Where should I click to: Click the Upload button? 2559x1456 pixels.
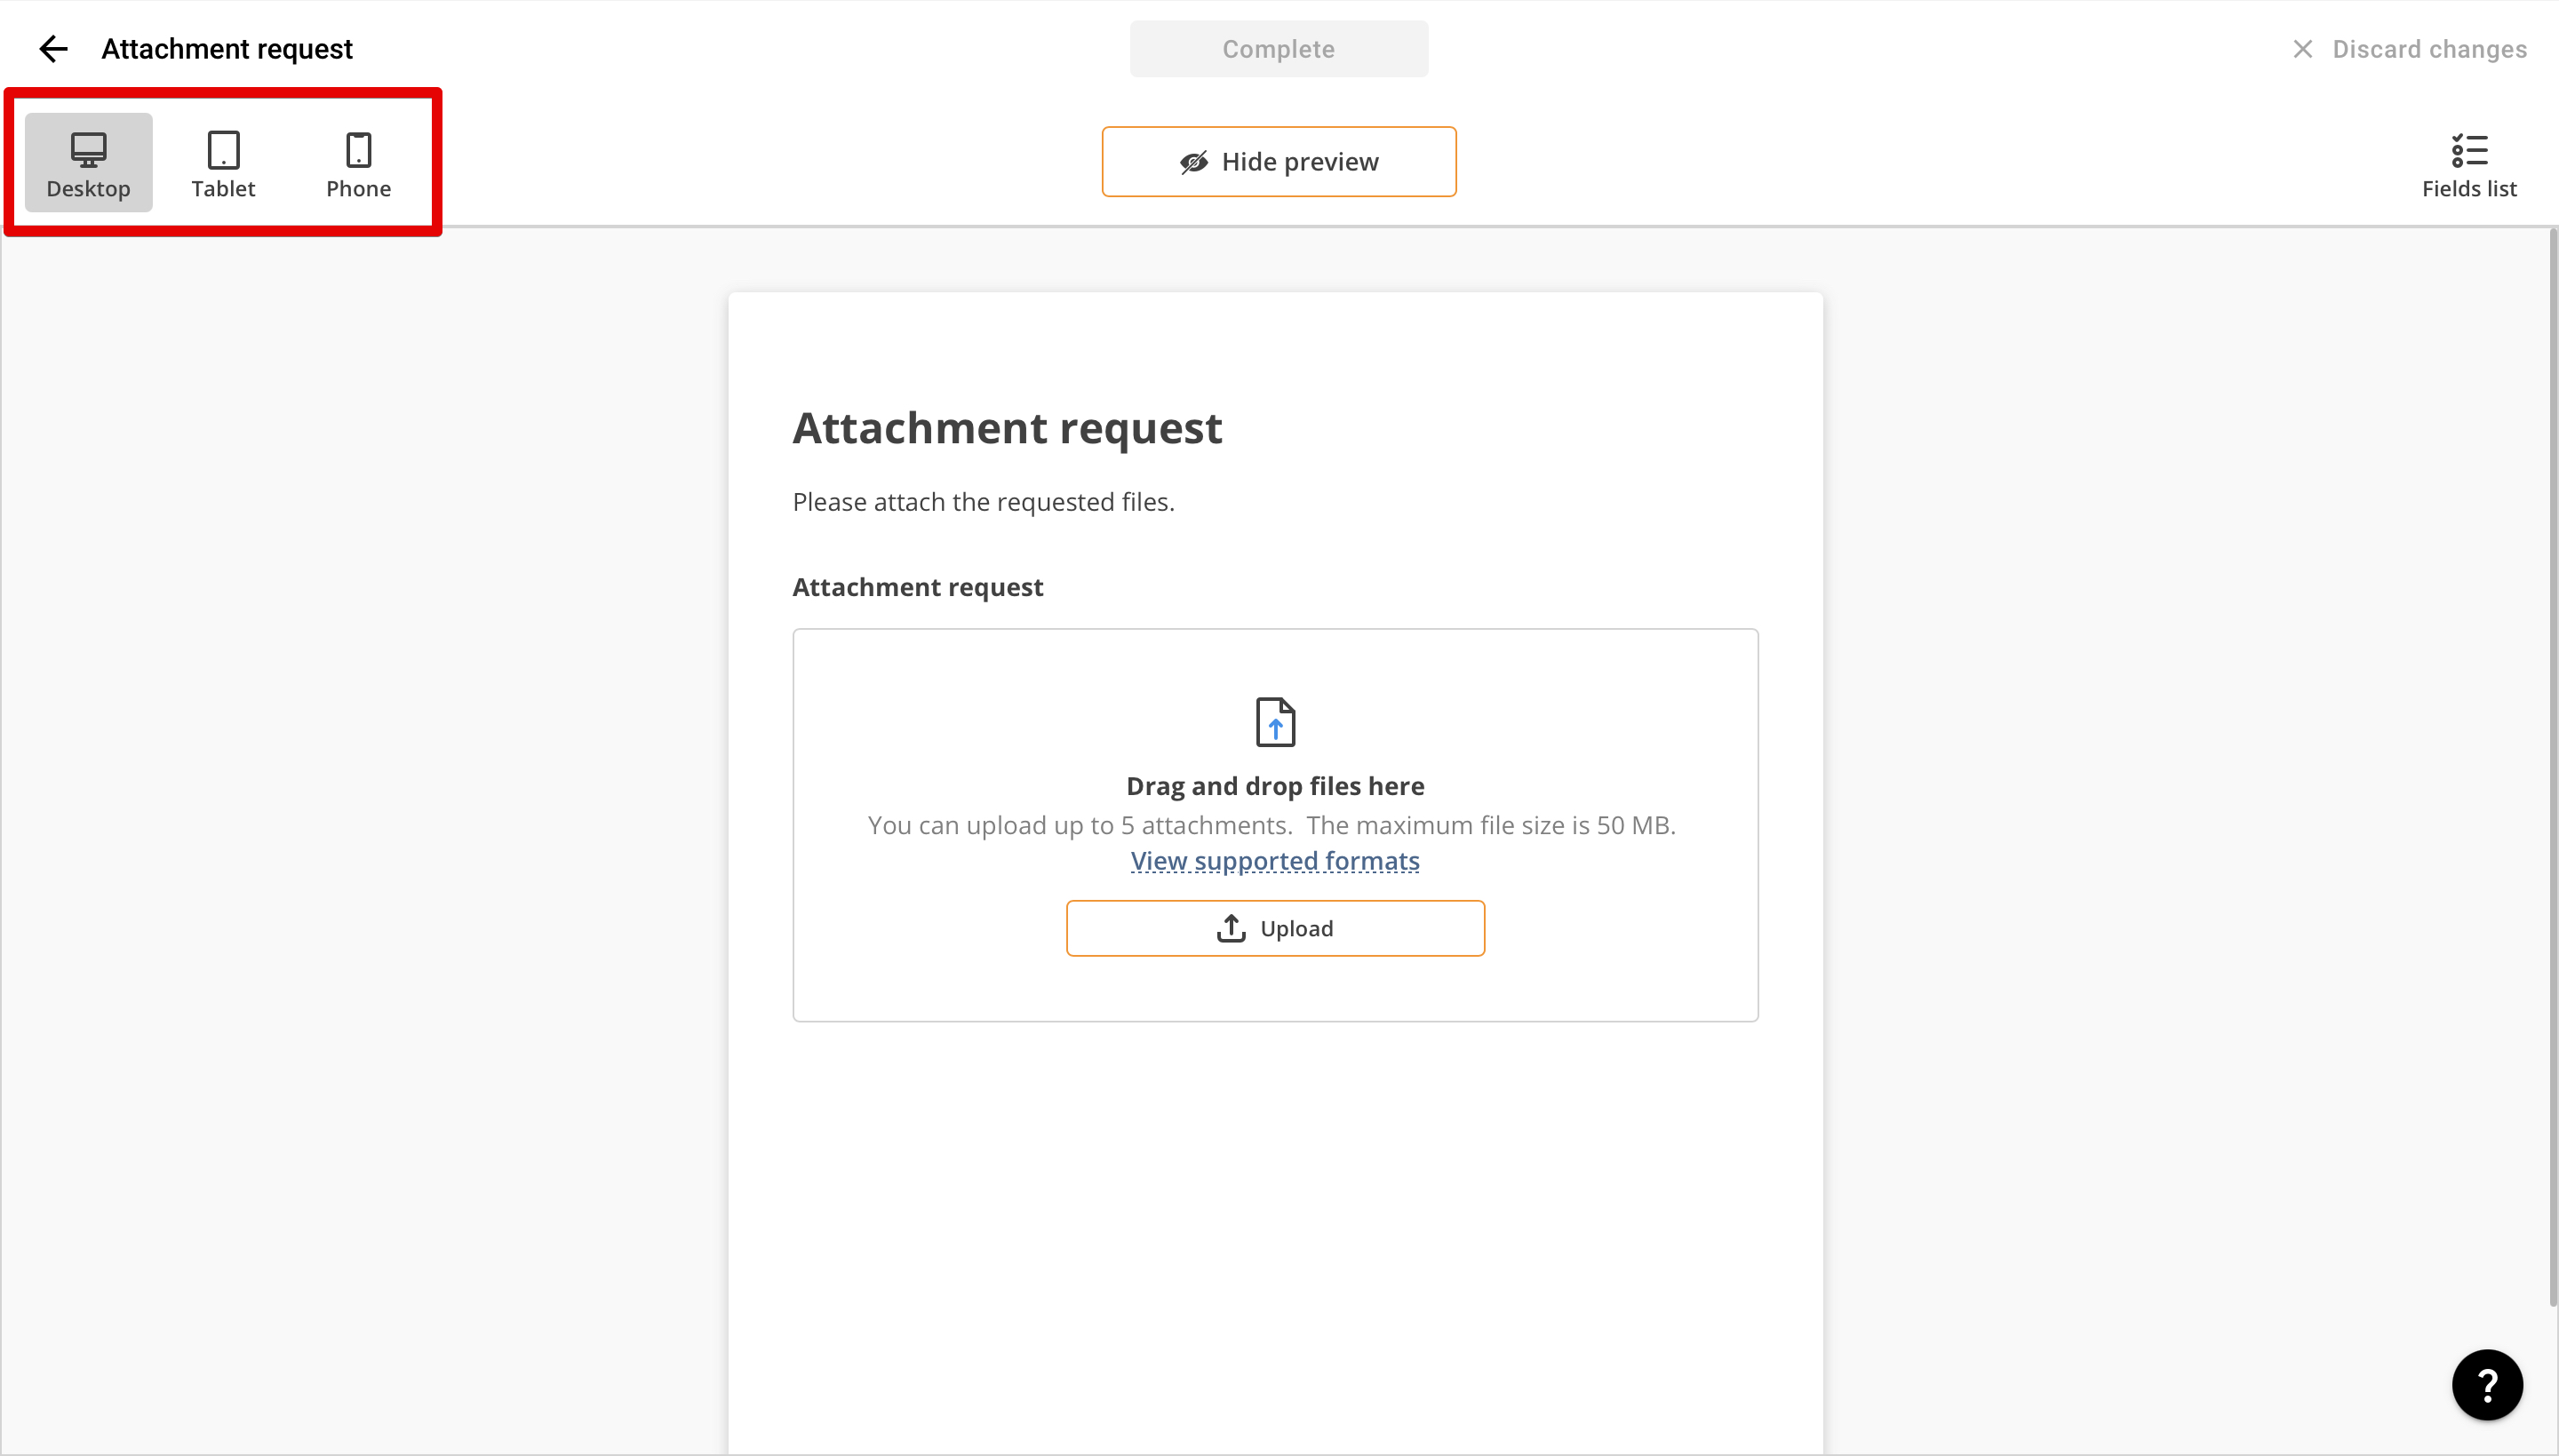1275,927
